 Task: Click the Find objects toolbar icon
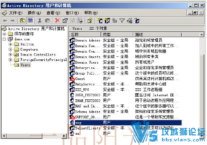click(129, 21)
